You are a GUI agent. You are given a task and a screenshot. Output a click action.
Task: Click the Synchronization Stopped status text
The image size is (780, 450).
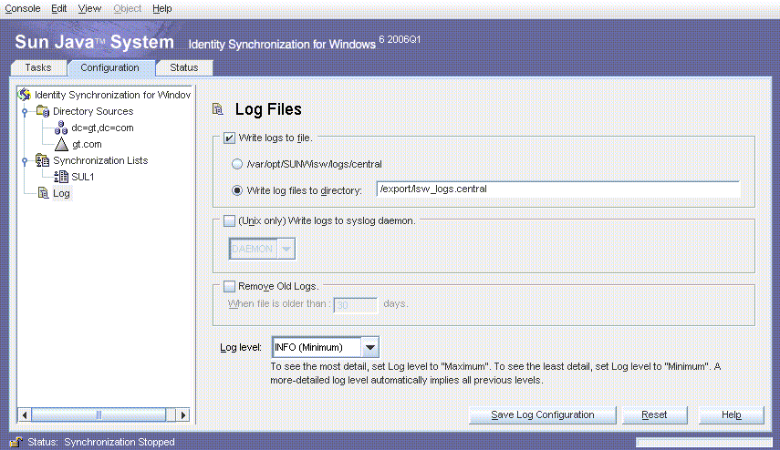click(120, 442)
